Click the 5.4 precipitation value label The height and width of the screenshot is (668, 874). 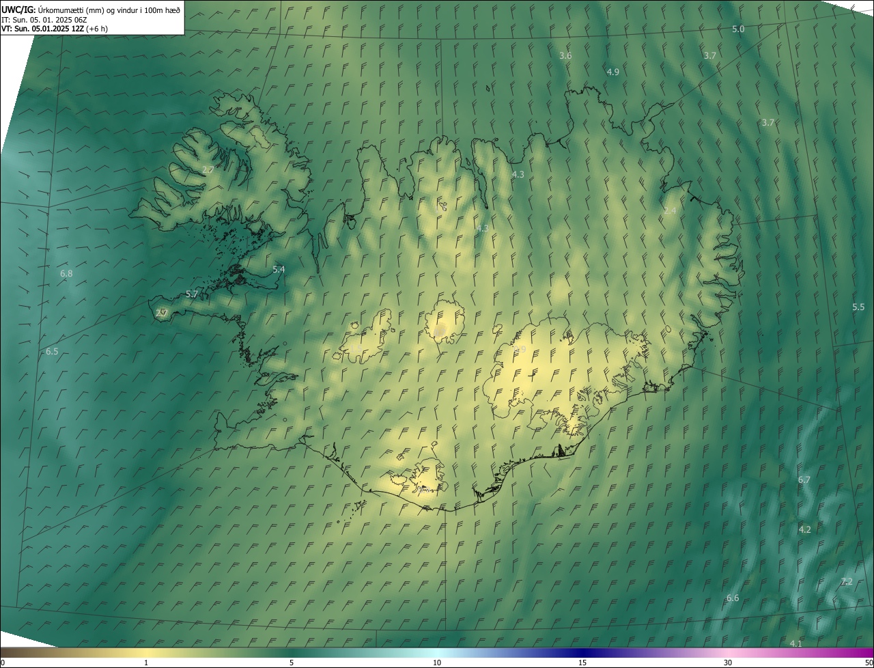click(x=279, y=270)
